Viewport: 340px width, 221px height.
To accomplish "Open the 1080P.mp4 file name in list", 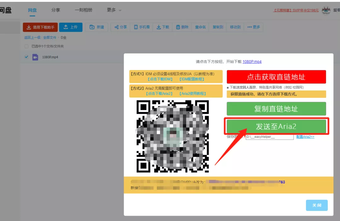I will (50, 57).
